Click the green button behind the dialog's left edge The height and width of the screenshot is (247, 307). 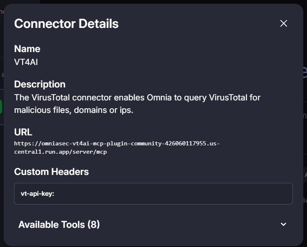1,107
